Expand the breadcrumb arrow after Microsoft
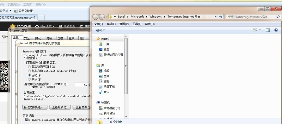Image resolution: width=282 pixels, height=124 pixels. click(147, 16)
